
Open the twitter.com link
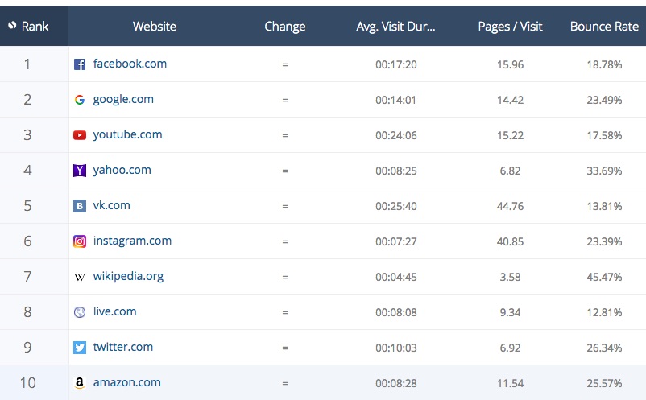[122, 347]
